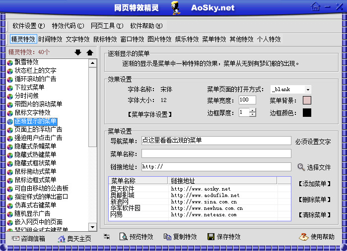
Task: Move list selection down with black down arrow
Action: click(78, 52)
